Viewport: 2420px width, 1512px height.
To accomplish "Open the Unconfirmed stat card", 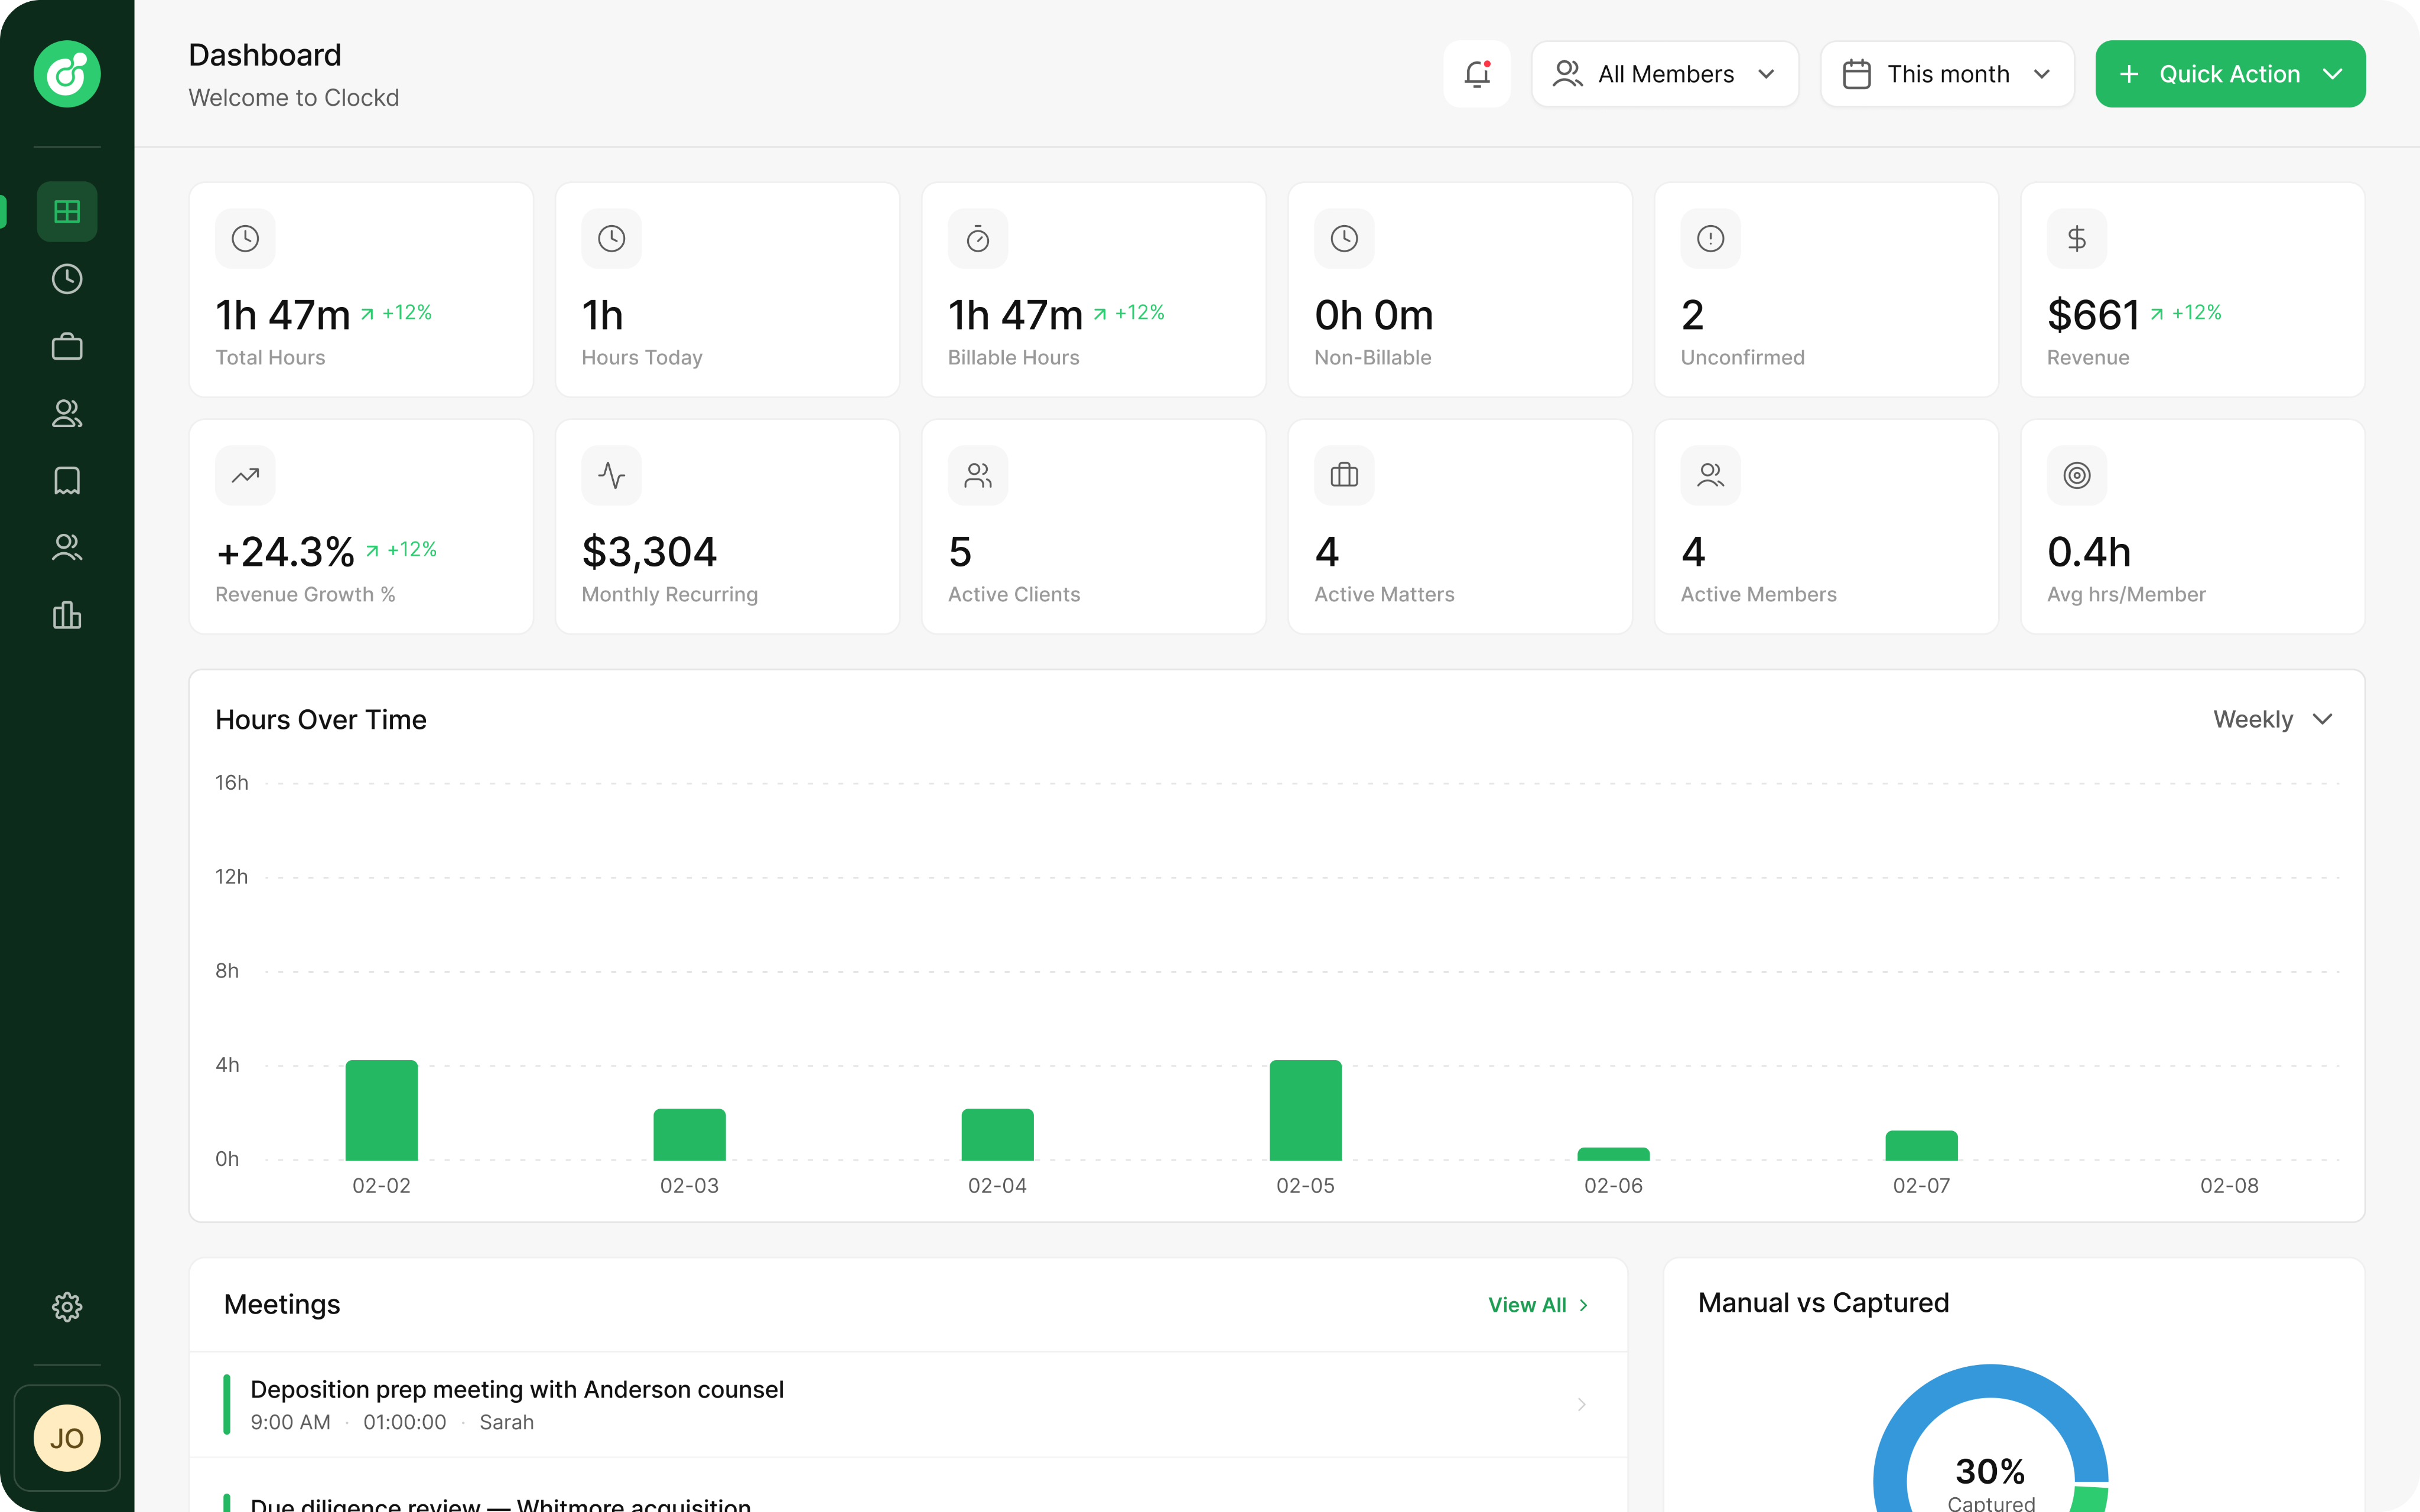I will point(1826,290).
